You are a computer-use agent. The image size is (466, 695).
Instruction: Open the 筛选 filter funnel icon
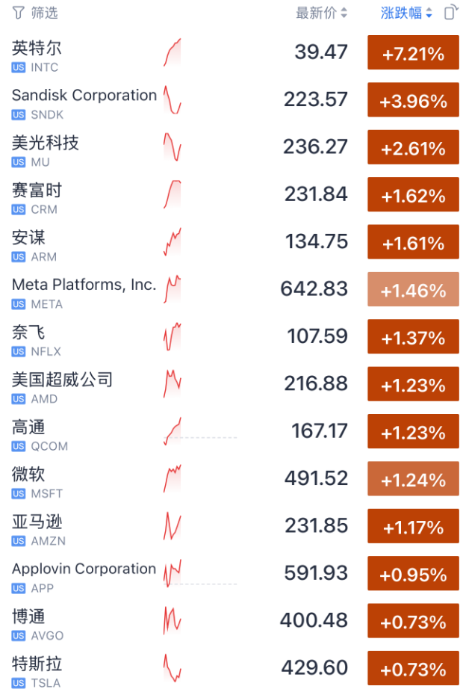(18, 13)
